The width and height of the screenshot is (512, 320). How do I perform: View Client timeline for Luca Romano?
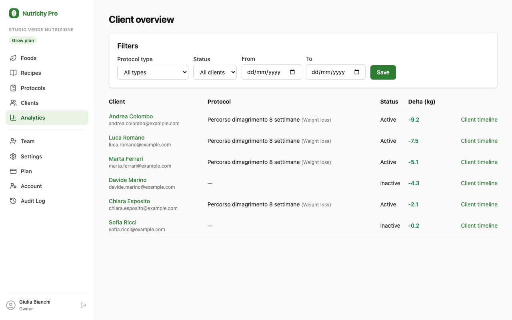pyautogui.click(x=479, y=141)
